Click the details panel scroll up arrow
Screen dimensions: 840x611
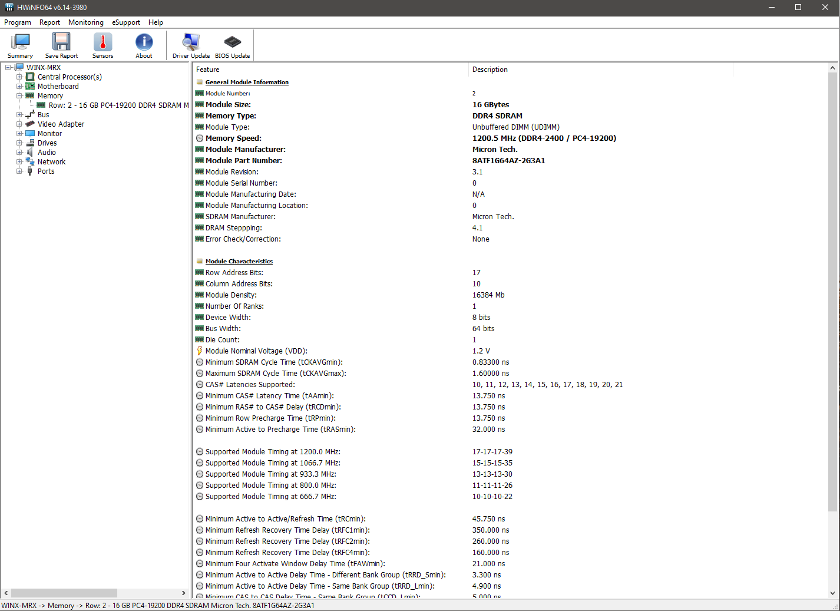832,68
